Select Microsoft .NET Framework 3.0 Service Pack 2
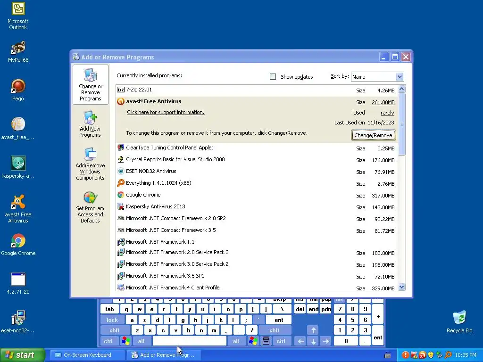 coord(257,264)
